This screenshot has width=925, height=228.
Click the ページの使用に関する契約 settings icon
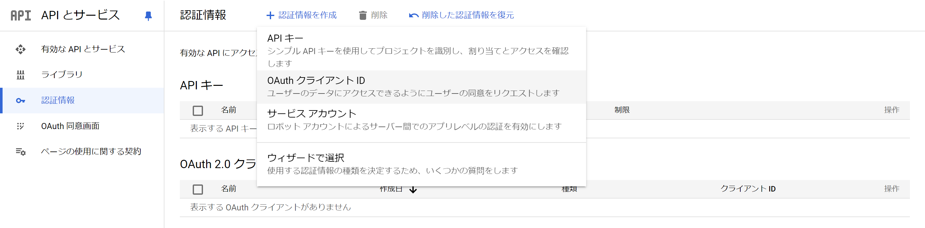pyautogui.click(x=21, y=152)
